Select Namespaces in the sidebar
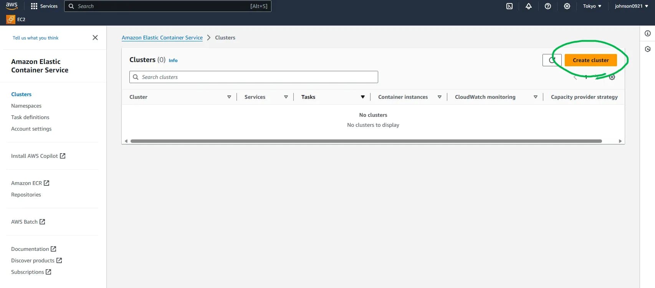 coord(26,106)
